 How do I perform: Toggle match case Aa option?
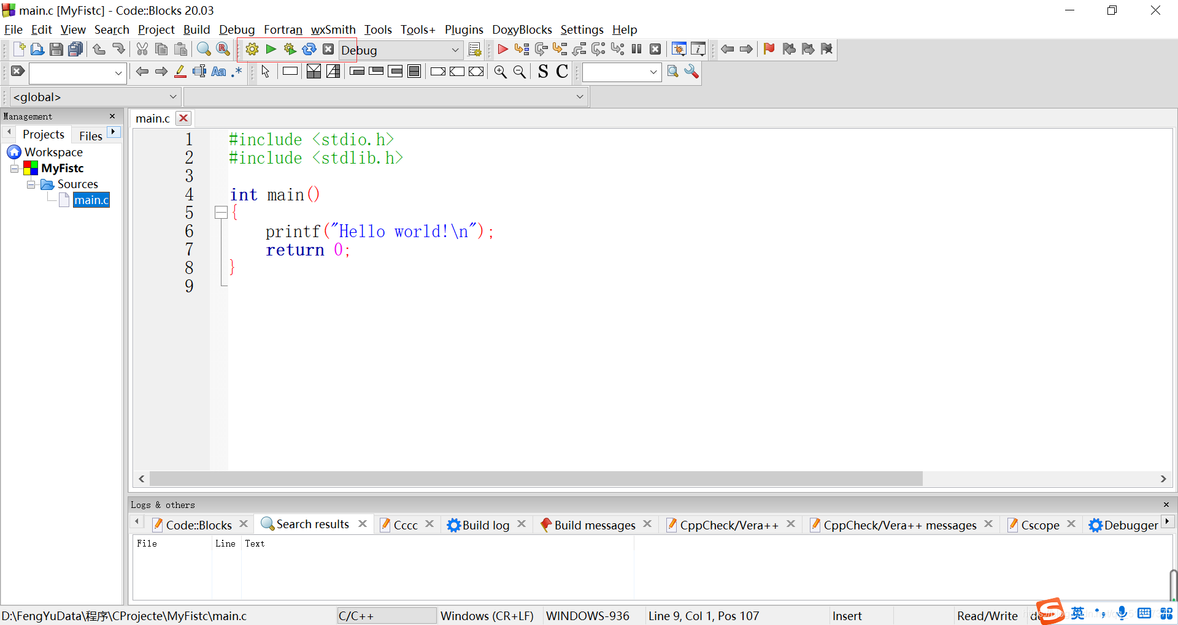pos(218,72)
